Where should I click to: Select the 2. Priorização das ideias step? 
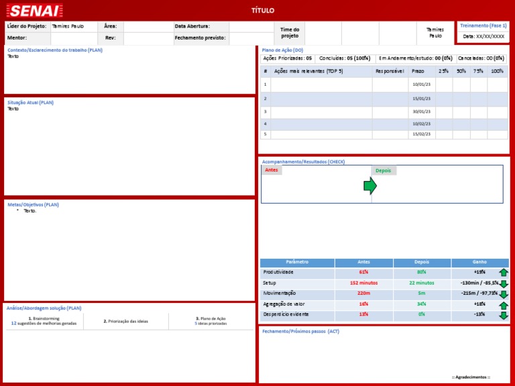[126, 322]
